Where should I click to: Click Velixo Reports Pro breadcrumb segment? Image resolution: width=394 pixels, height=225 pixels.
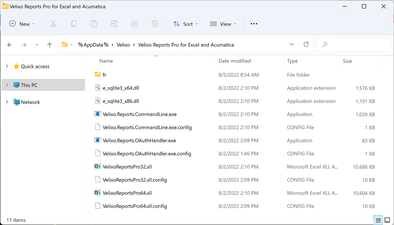pos(186,45)
